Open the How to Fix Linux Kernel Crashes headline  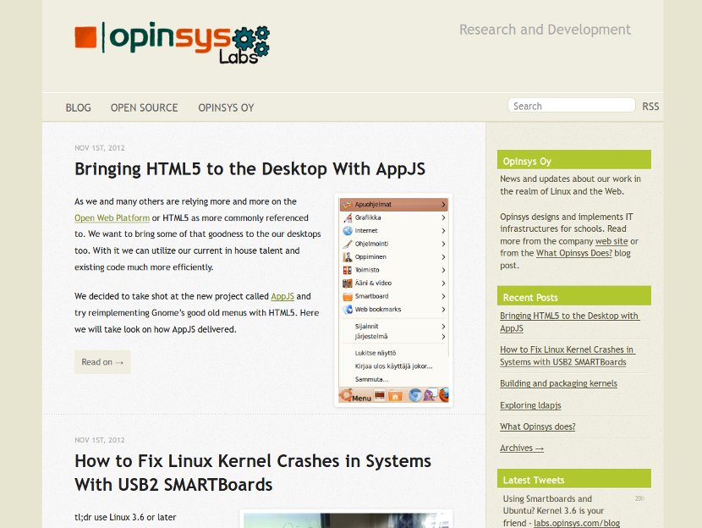[x=253, y=473]
